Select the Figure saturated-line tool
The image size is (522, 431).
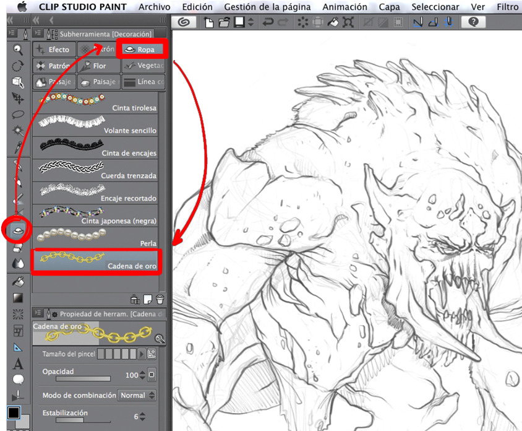click(18, 314)
